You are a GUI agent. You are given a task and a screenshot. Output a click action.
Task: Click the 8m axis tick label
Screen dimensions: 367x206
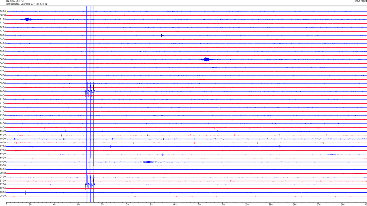[102, 204]
